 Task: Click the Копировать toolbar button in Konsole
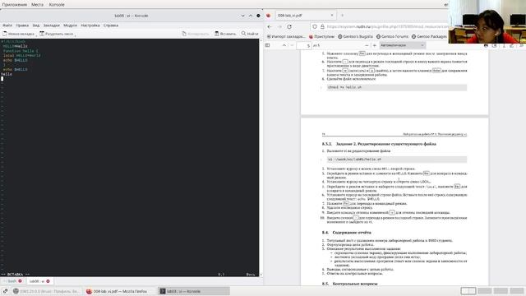click(196, 34)
